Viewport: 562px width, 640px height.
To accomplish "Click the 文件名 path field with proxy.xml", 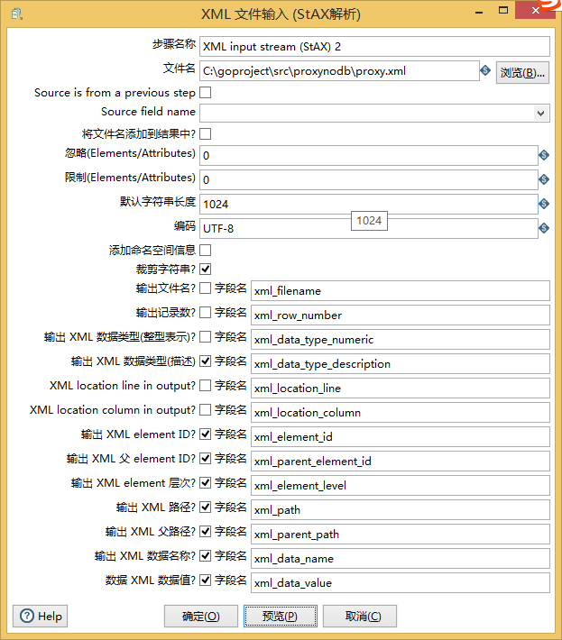I will tap(339, 71).
